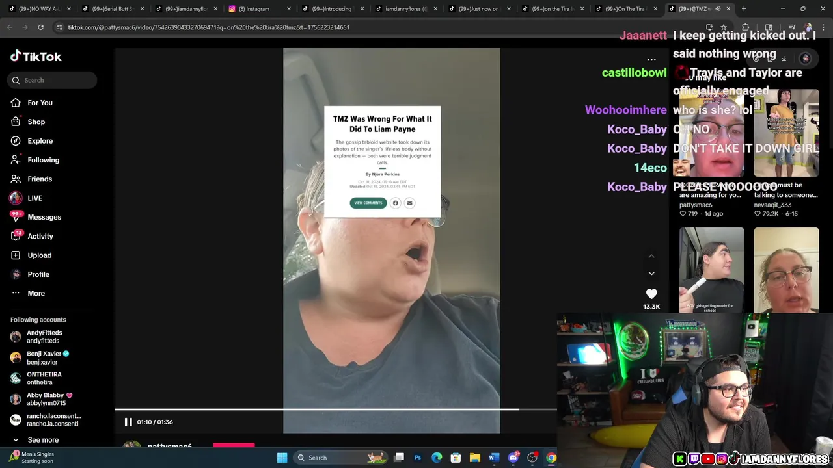
Task: Open the nevaaqit_333 recommended video thumbnail
Action: click(x=786, y=133)
